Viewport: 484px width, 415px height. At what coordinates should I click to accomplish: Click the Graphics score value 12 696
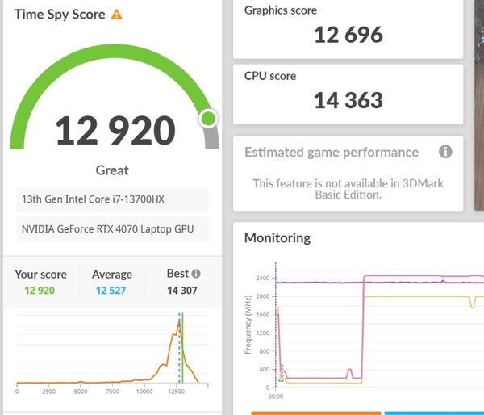point(348,35)
